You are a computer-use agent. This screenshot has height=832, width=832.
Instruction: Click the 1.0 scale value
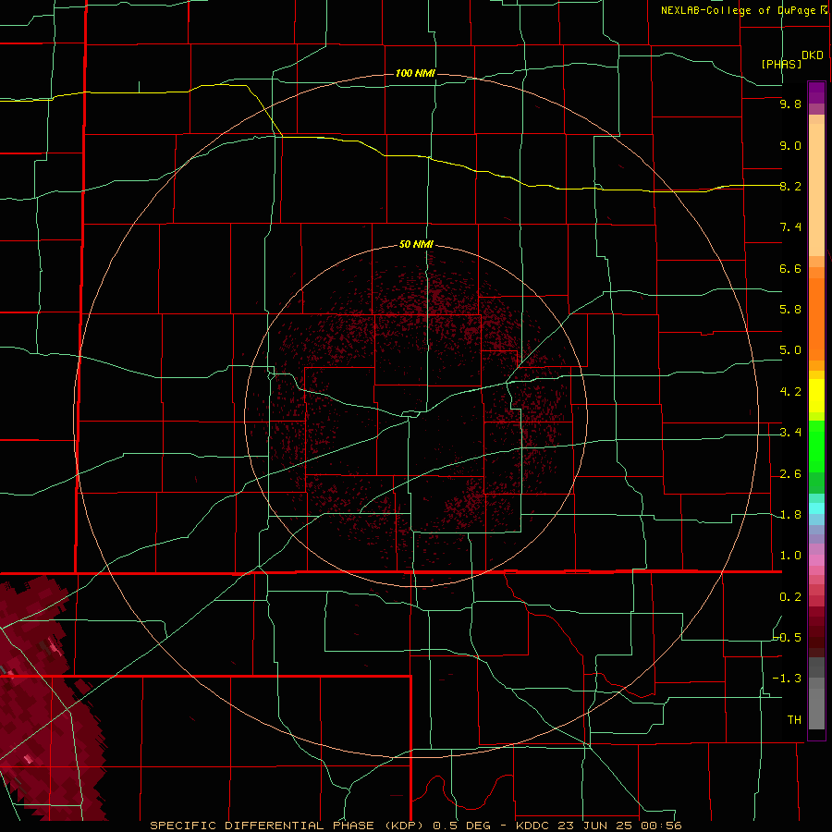(790, 556)
